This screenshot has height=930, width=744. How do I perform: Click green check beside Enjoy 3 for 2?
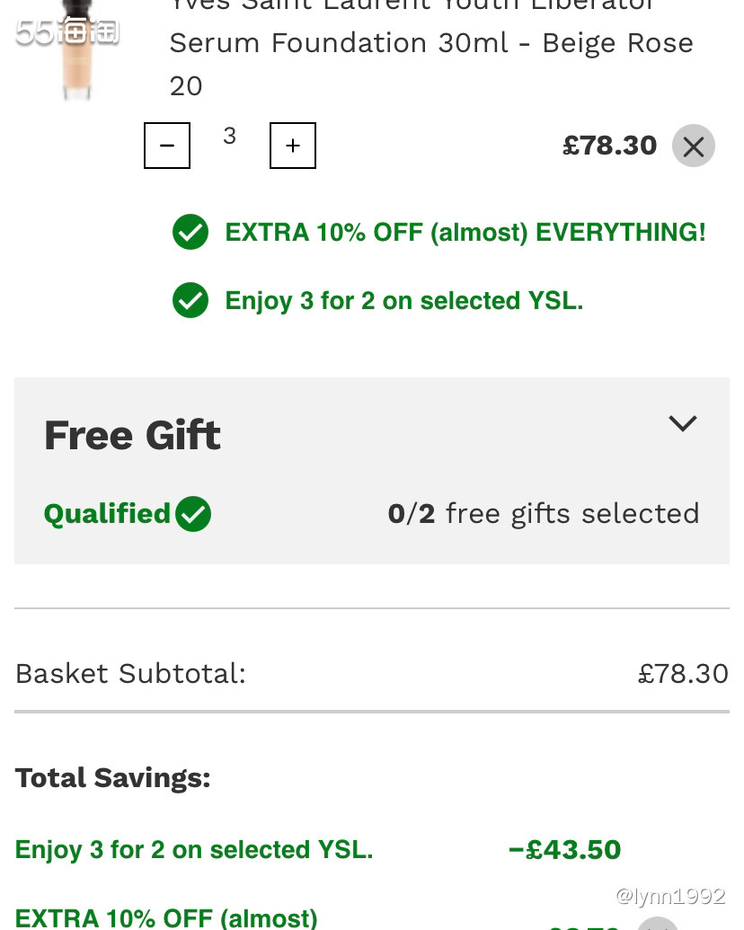190,300
